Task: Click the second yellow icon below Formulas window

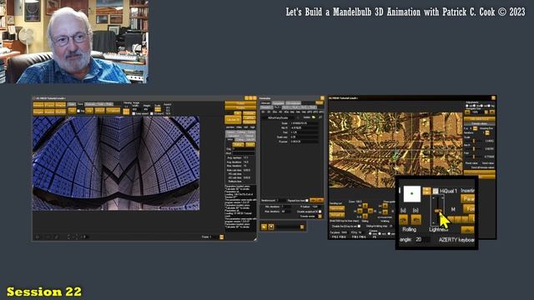Action: (271, 227)
